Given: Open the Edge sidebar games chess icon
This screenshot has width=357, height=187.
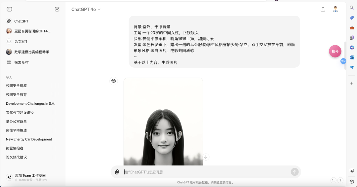Looking at the screenshot, I should coord(352,38).
